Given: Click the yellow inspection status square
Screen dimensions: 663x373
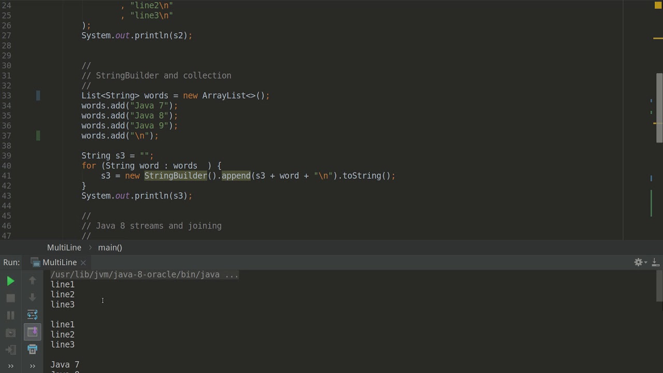Looking at the screenshot, I should click(658, 5).
